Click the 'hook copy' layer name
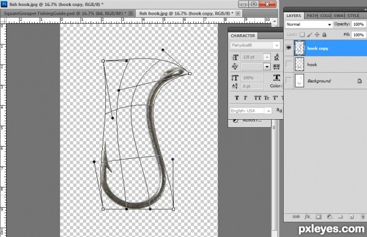This screenshot has width=367, height=237. (317, 48)
